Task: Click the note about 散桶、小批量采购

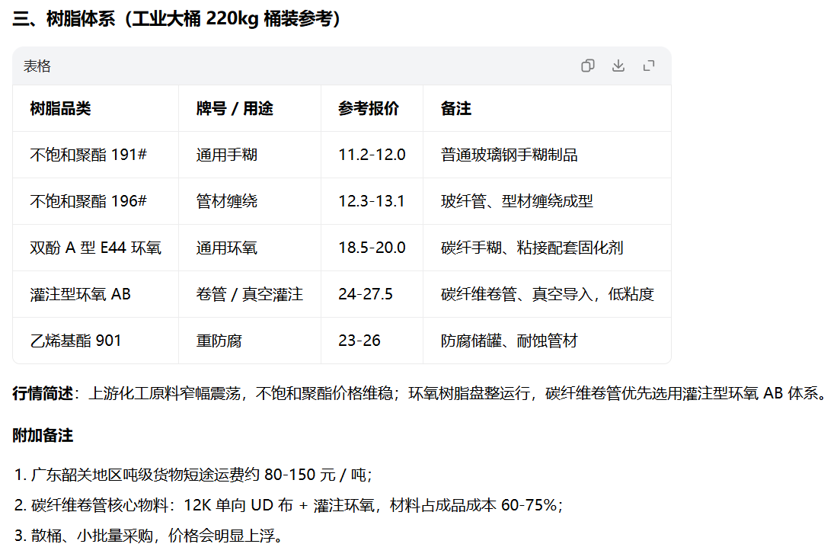Action: click(x=149, y=536)
